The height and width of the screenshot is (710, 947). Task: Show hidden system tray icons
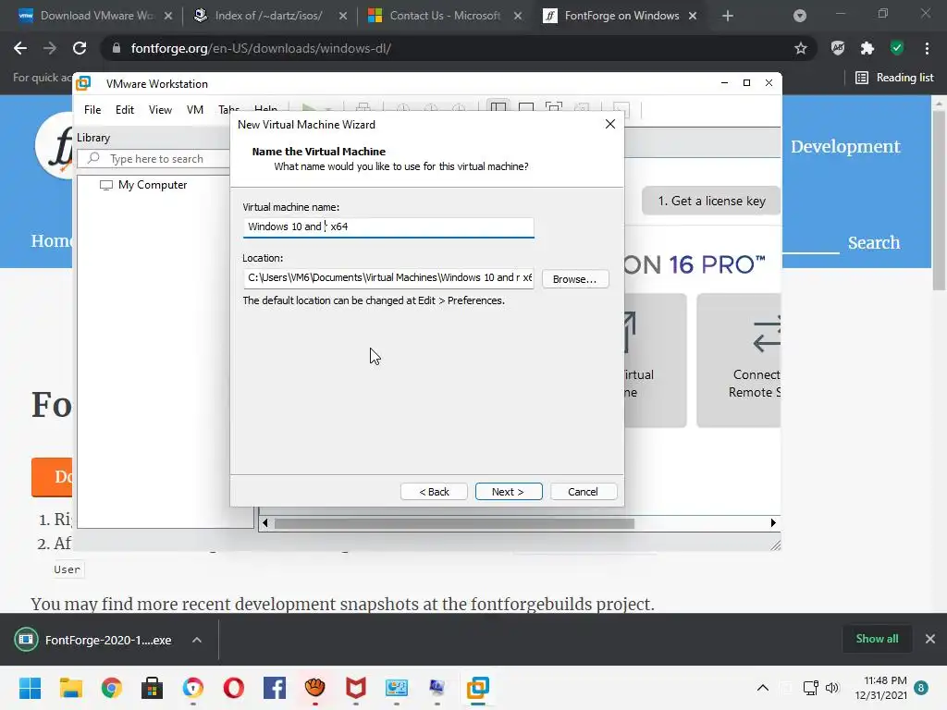pos(763,688)
